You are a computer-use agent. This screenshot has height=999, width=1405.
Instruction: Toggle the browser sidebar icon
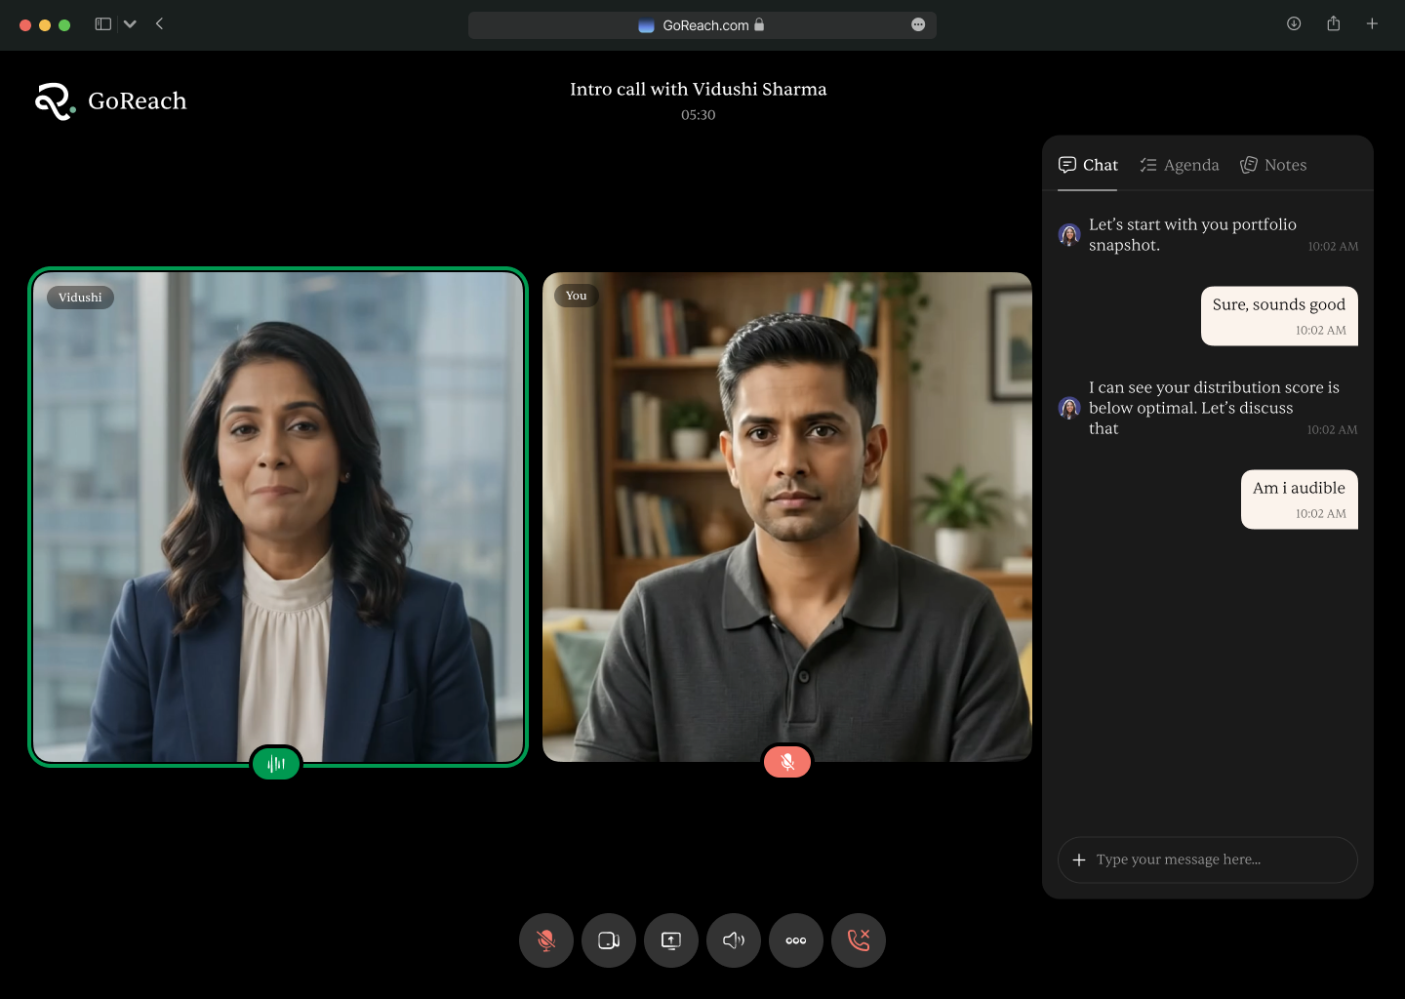coord(102,24)
